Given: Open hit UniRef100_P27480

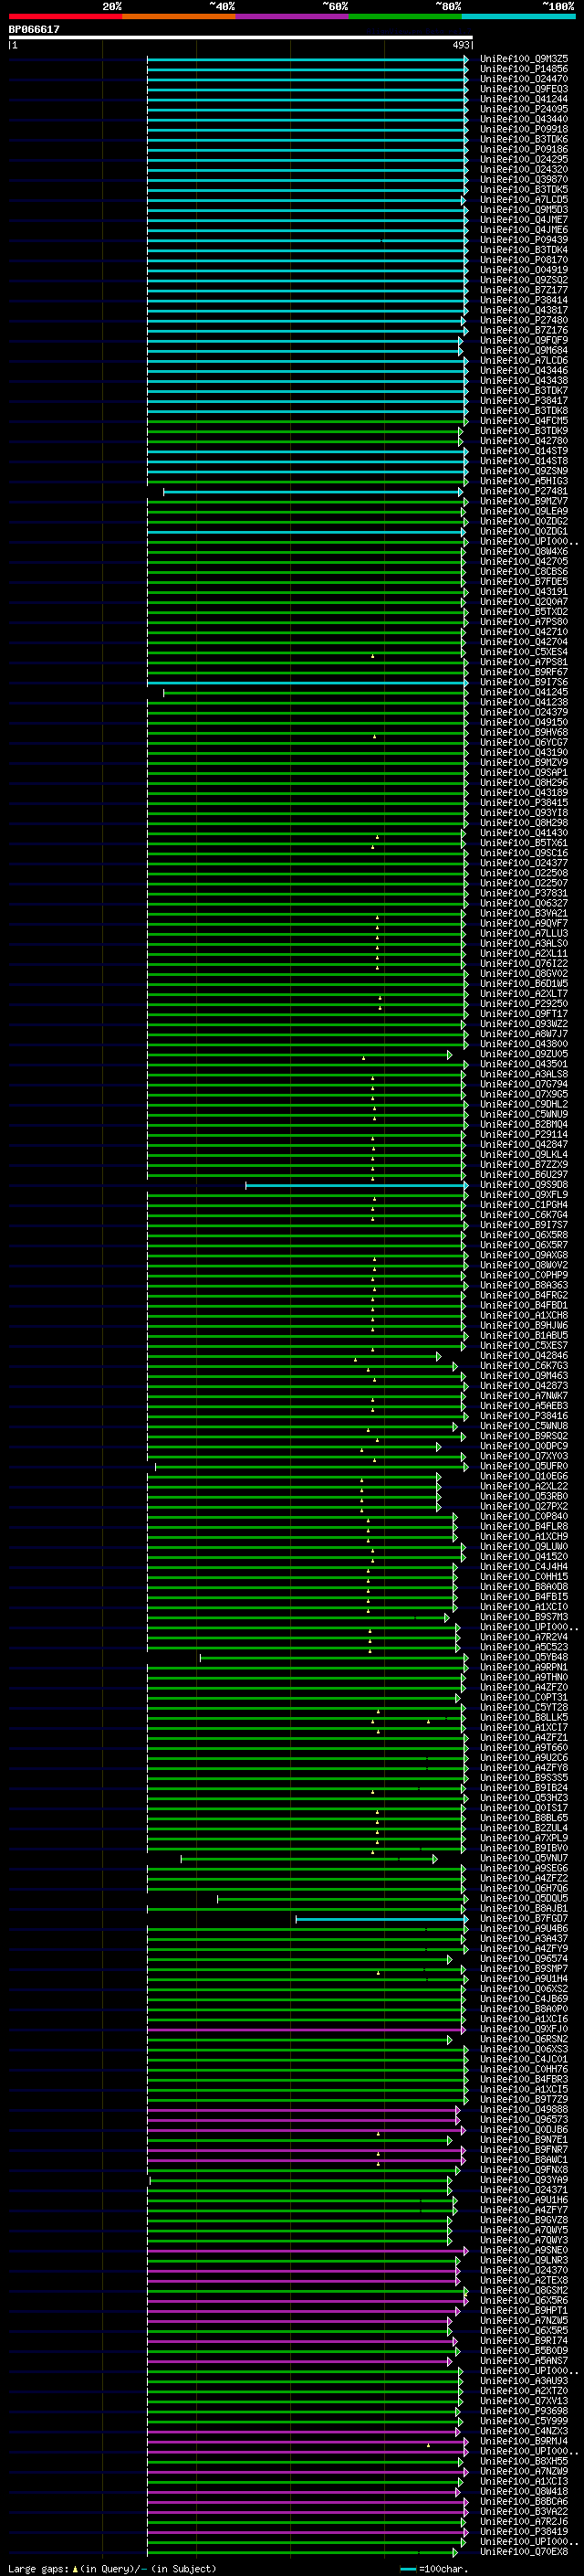Looking at the screenshot, I should [x=524, y=320].
